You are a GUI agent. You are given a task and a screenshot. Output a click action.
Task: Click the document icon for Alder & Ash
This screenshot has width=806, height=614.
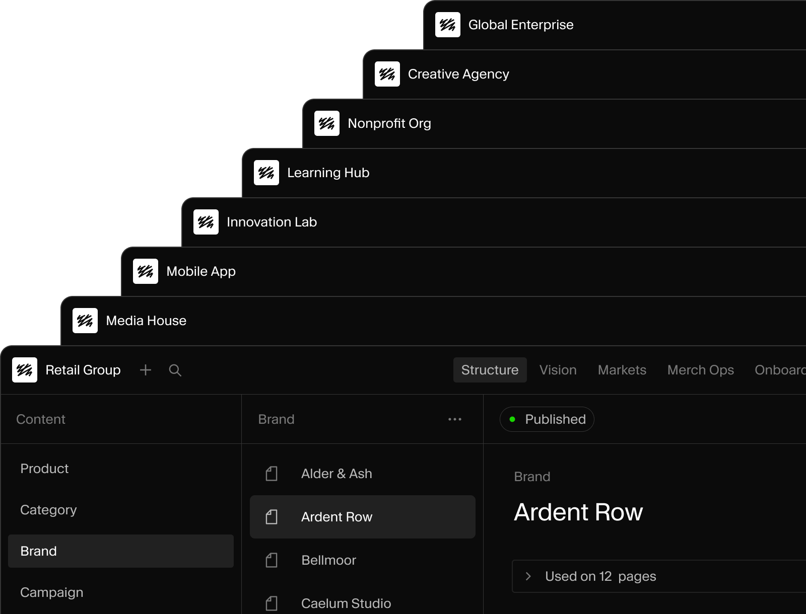point(272,474)
